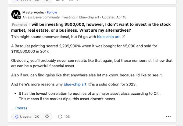Screen dimensions: 183x126
Task: Open the Masterworks profile avatar
Action: tap(16, 14)
